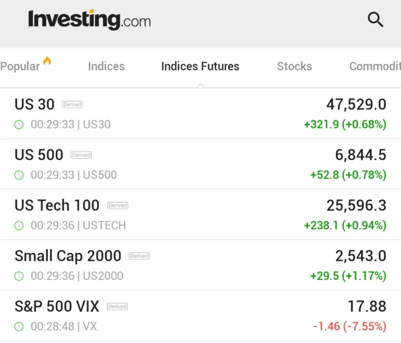Open the search icon
The image size is (401, 343).
[375, 20]
